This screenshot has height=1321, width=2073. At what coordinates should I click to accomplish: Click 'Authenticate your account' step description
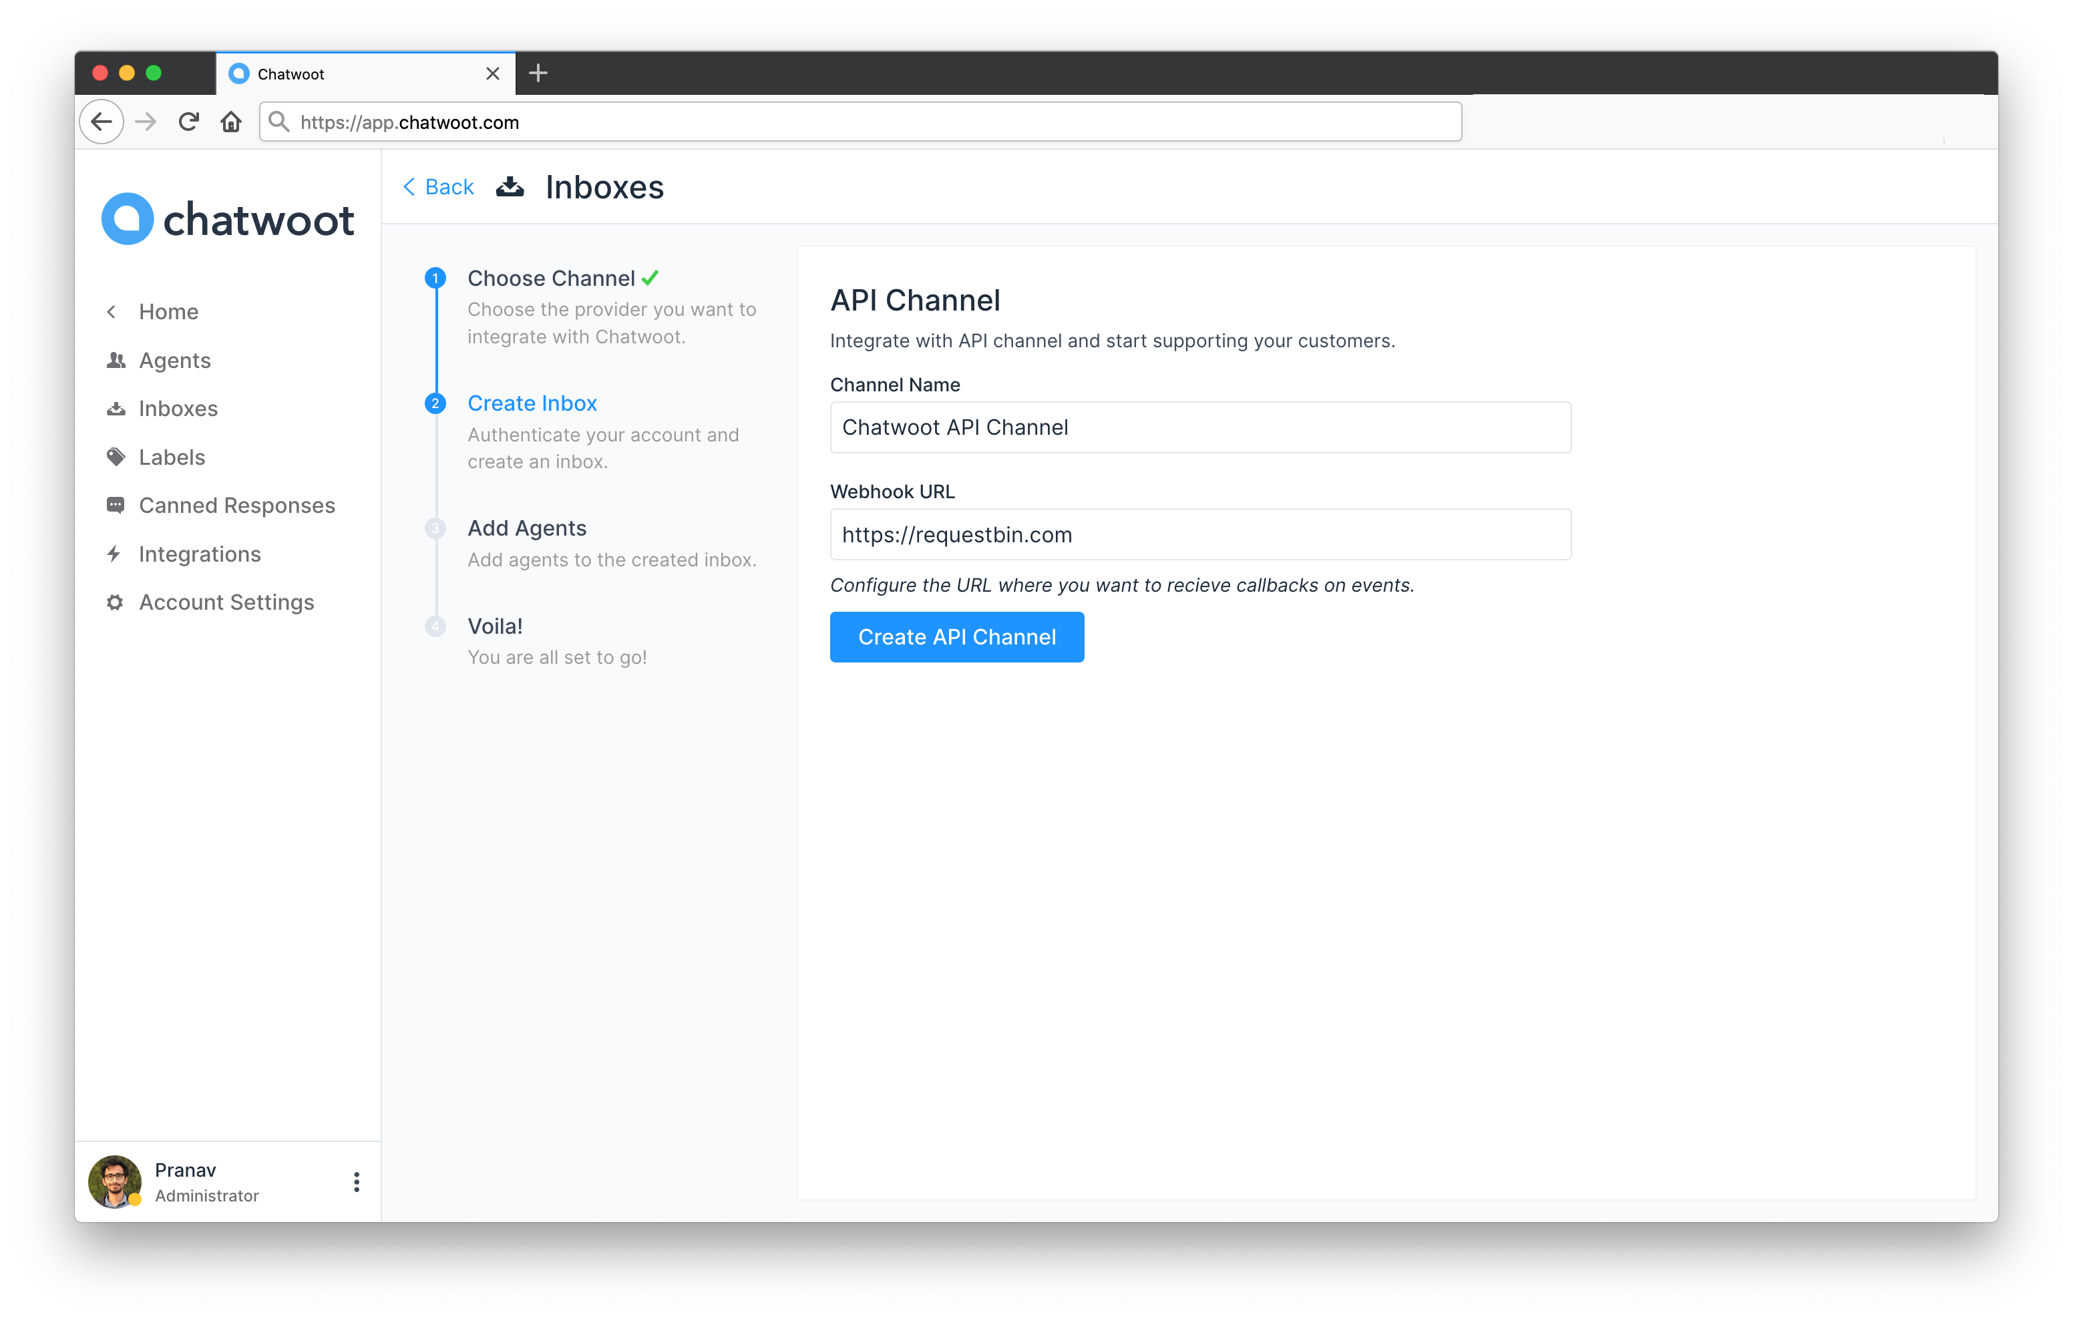(x=602, y=448)
